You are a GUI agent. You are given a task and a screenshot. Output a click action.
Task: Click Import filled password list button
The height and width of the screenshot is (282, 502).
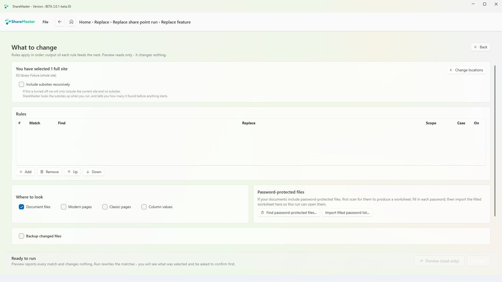click(x=347, y=213)
